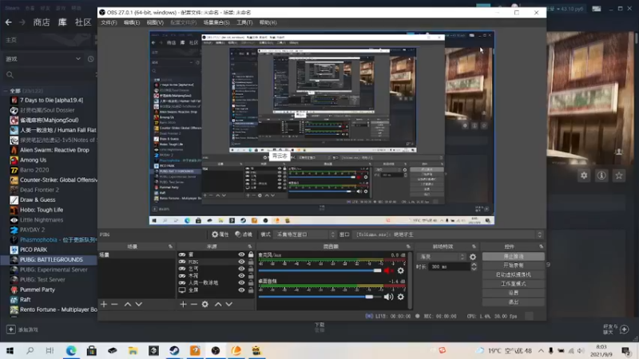Toggle the lock on the PUBG source
Image resolution: width=639 pixels, height=359 pixels.
[x=251, y=262]
